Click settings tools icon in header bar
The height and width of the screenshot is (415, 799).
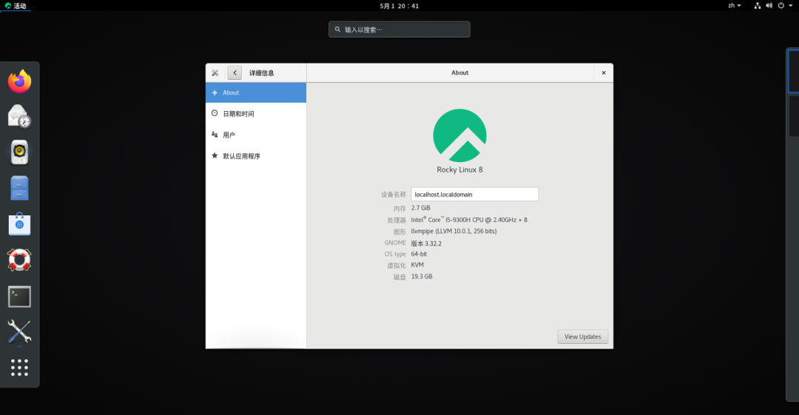[215, 73]
